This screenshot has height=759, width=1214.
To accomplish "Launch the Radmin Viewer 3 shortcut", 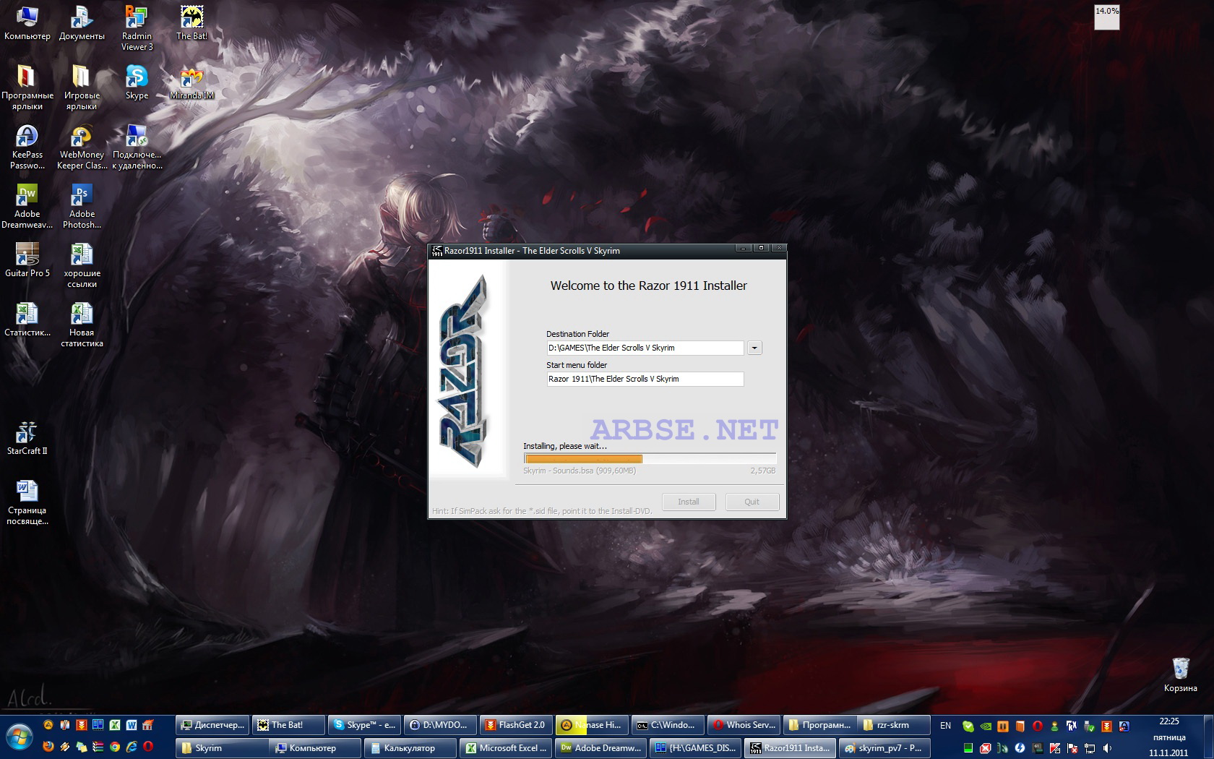I will coord(137,28).
